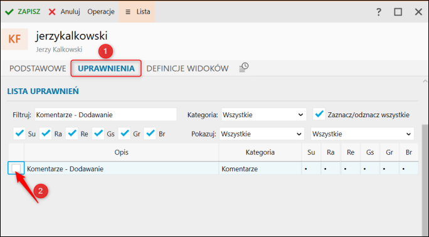Click the green ZAPISZ checkmark icon
Screen dimensions: 429x237
[9, 12]
